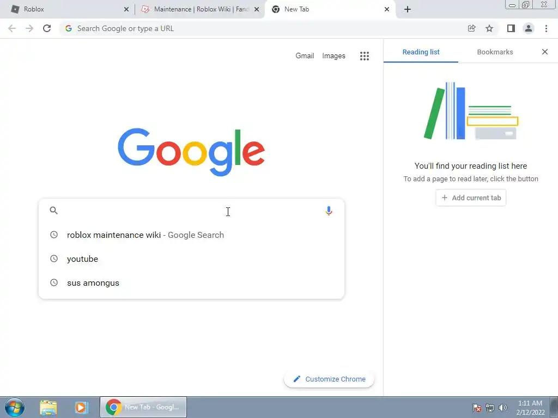
Task: Select the youtube search suggestion
Action: point(191,259)
